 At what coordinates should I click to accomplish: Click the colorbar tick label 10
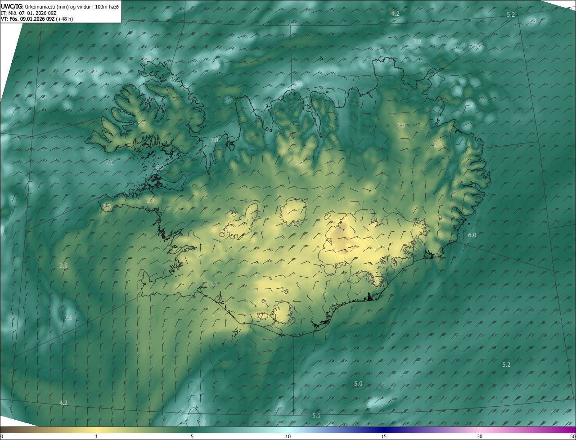pyautogui.click(x=288, y=437)
